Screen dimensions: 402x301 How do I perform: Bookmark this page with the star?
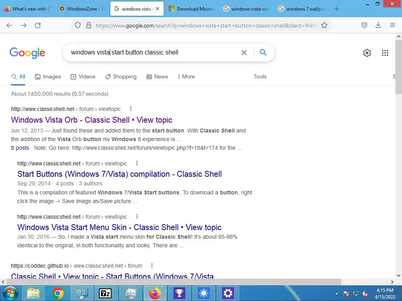pyautogui.click(x=324, y=25)
